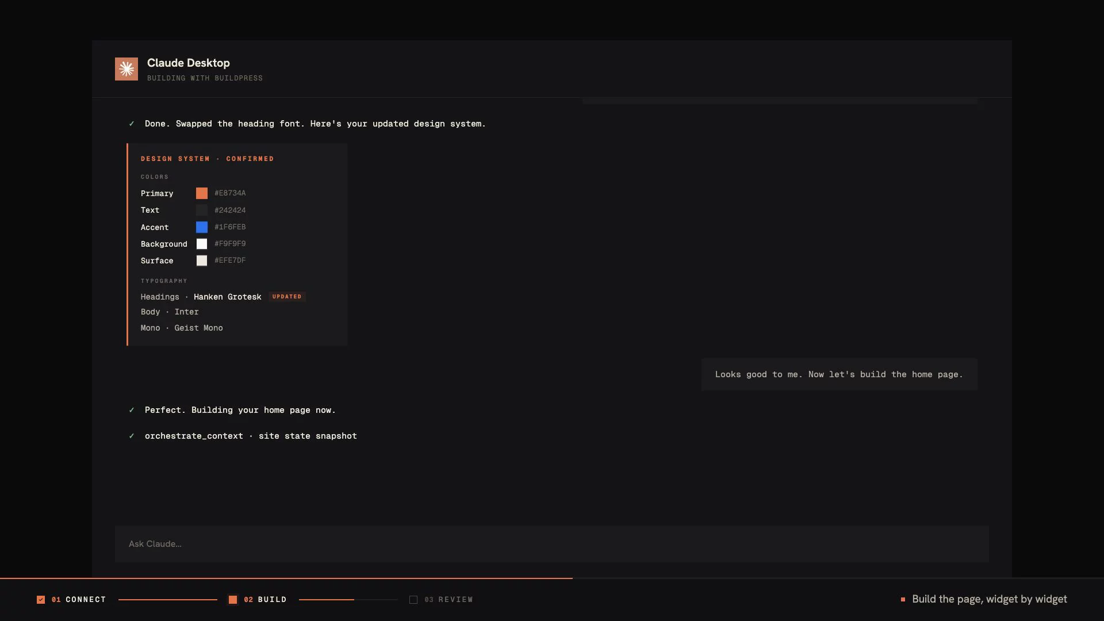Switch to the 02 BUILD step
This screenshot has width=1104, height=621.
[x=265, y=600]
